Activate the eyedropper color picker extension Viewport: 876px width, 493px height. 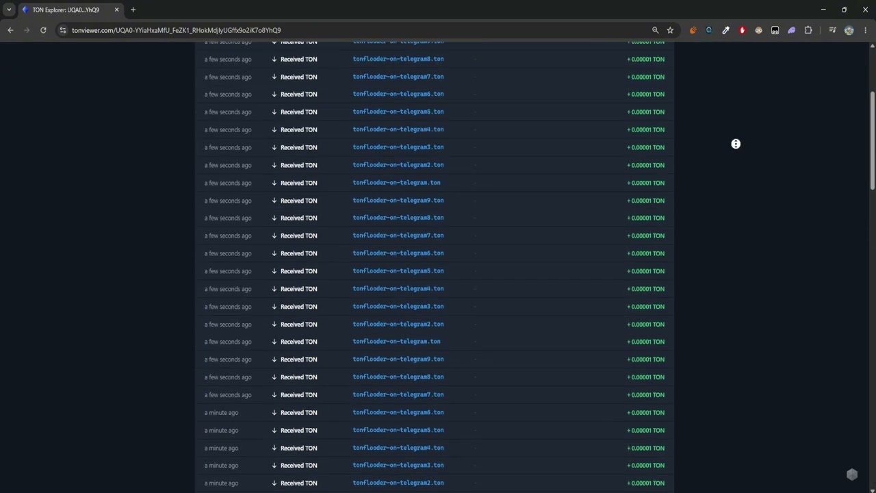[725, 30]
